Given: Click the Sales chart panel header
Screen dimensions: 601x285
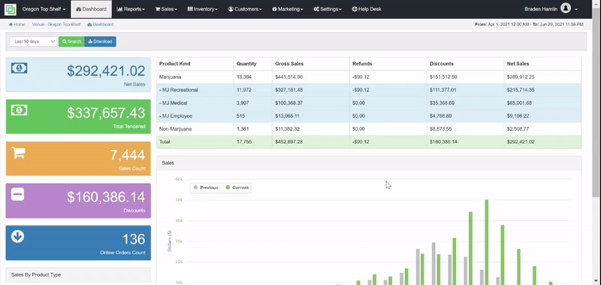Looking at the screenshot, I should (369, 163).
